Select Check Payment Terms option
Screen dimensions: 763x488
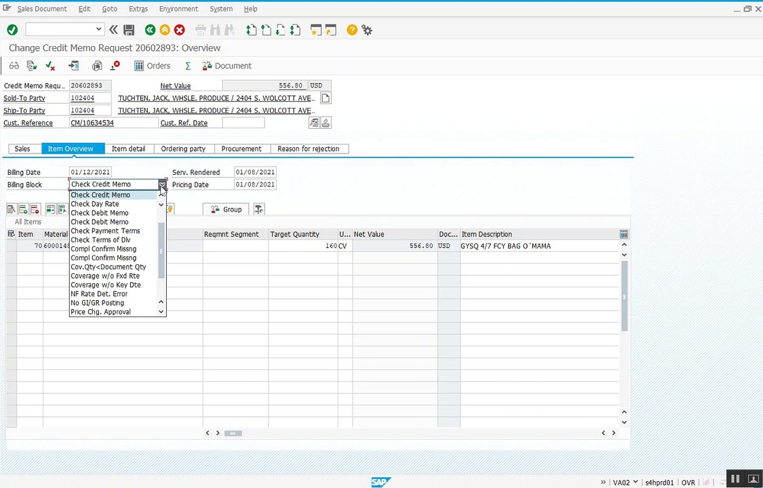point(105,231)
